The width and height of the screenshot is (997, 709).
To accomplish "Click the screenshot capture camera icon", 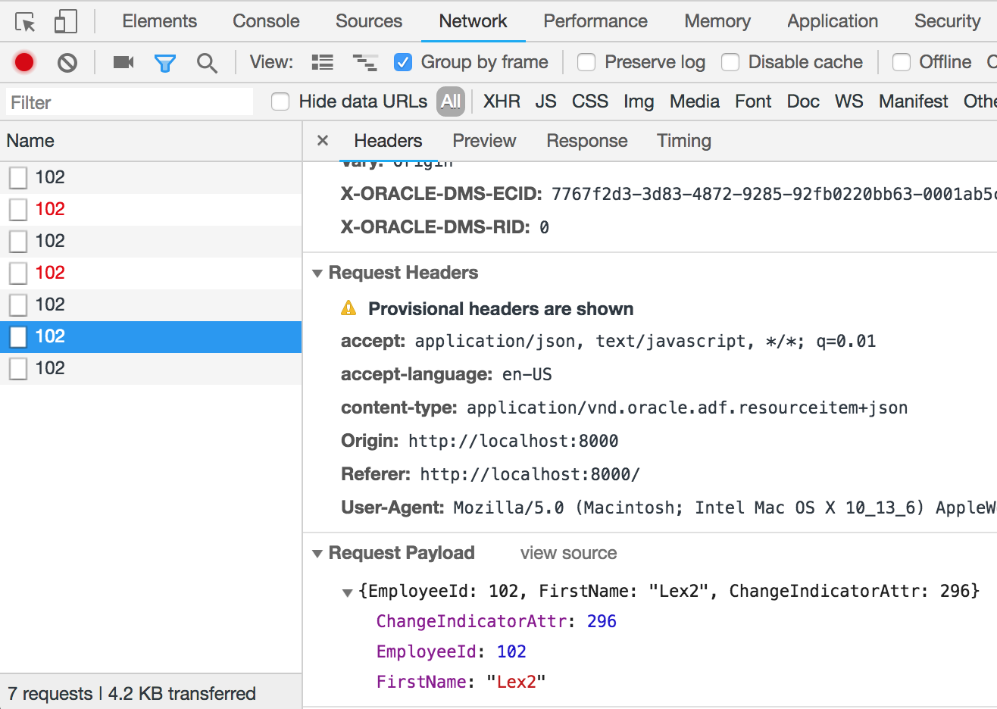I will (x=123, y=62).
